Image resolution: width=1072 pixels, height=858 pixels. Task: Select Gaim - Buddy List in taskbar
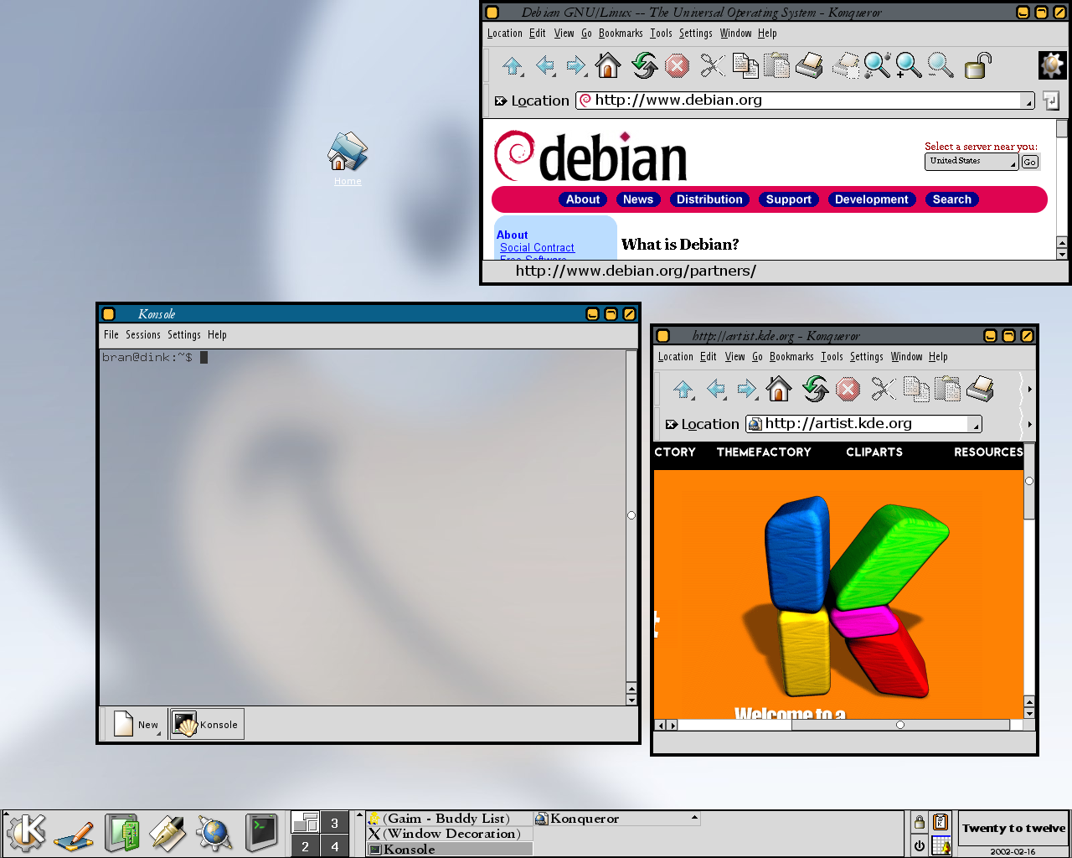pos(449,819)
